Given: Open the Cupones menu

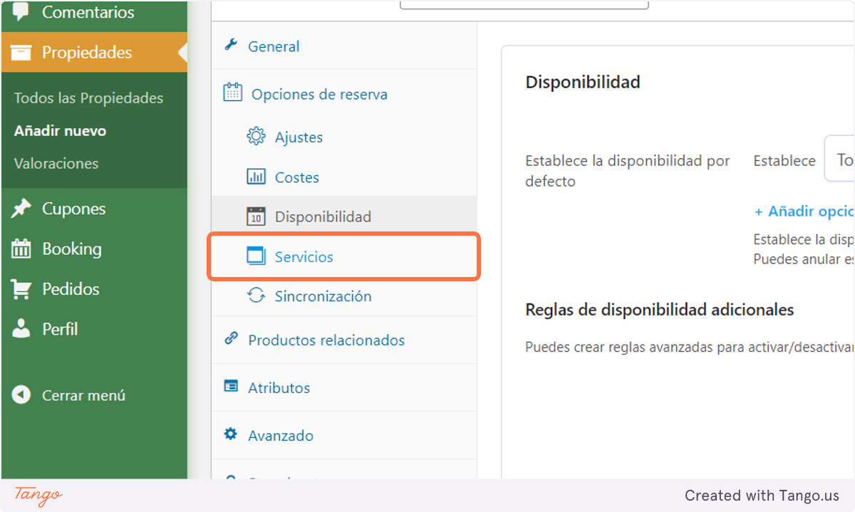Looking at the screenshot, I should (x=94, y=209).
